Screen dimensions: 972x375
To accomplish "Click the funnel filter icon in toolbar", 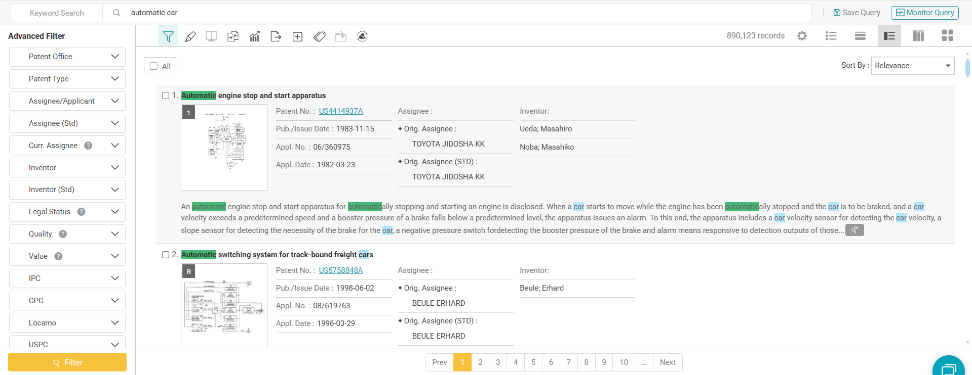I will (168, 36).
